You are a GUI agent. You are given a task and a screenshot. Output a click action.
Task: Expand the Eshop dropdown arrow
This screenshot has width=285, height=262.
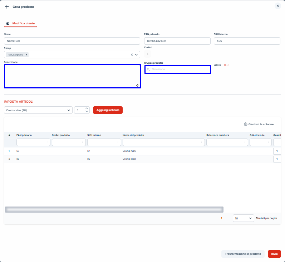coord(136,55)
